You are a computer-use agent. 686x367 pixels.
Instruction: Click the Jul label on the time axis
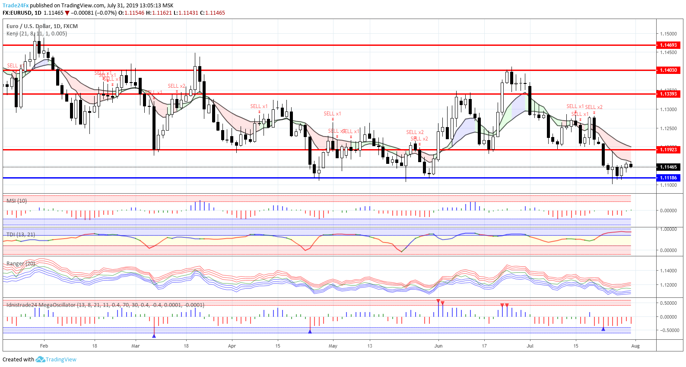[530, 346]
